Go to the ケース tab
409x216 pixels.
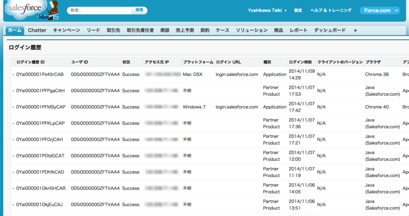pos(222,30)
